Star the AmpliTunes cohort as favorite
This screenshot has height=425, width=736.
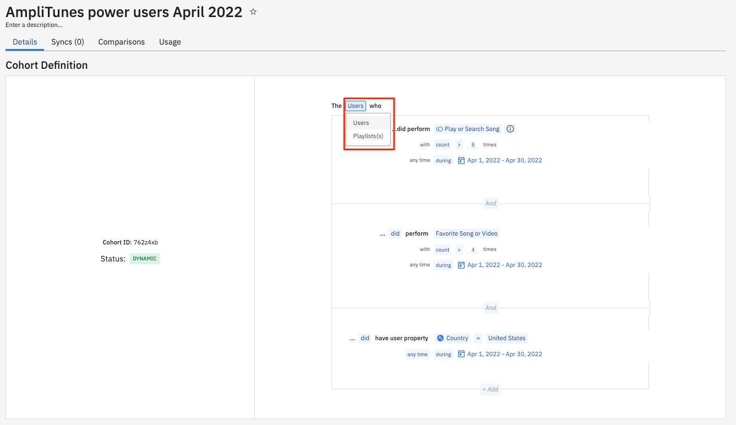point(253,12)
